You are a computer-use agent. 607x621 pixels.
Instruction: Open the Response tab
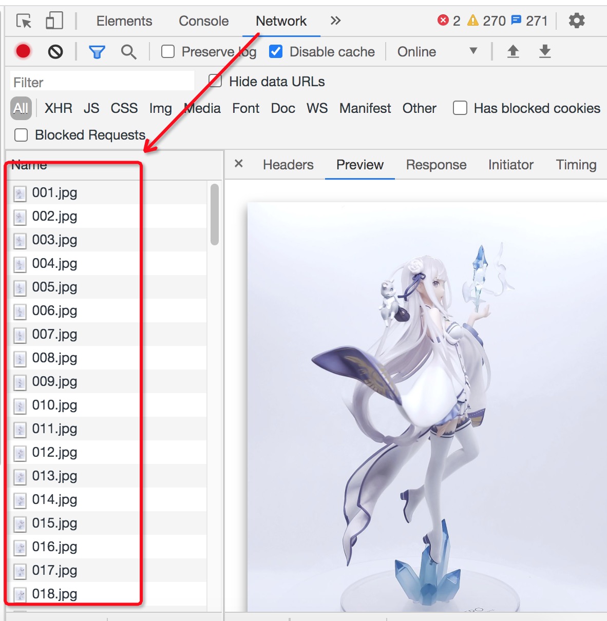tap(437, 165)
